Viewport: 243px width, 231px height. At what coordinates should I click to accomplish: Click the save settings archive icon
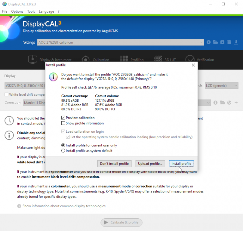222,42
